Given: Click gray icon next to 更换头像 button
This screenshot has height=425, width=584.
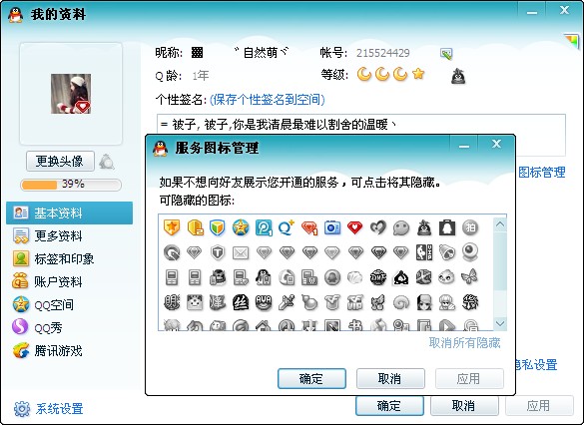Looking at the screenshot, I should (x=107, y=162).
